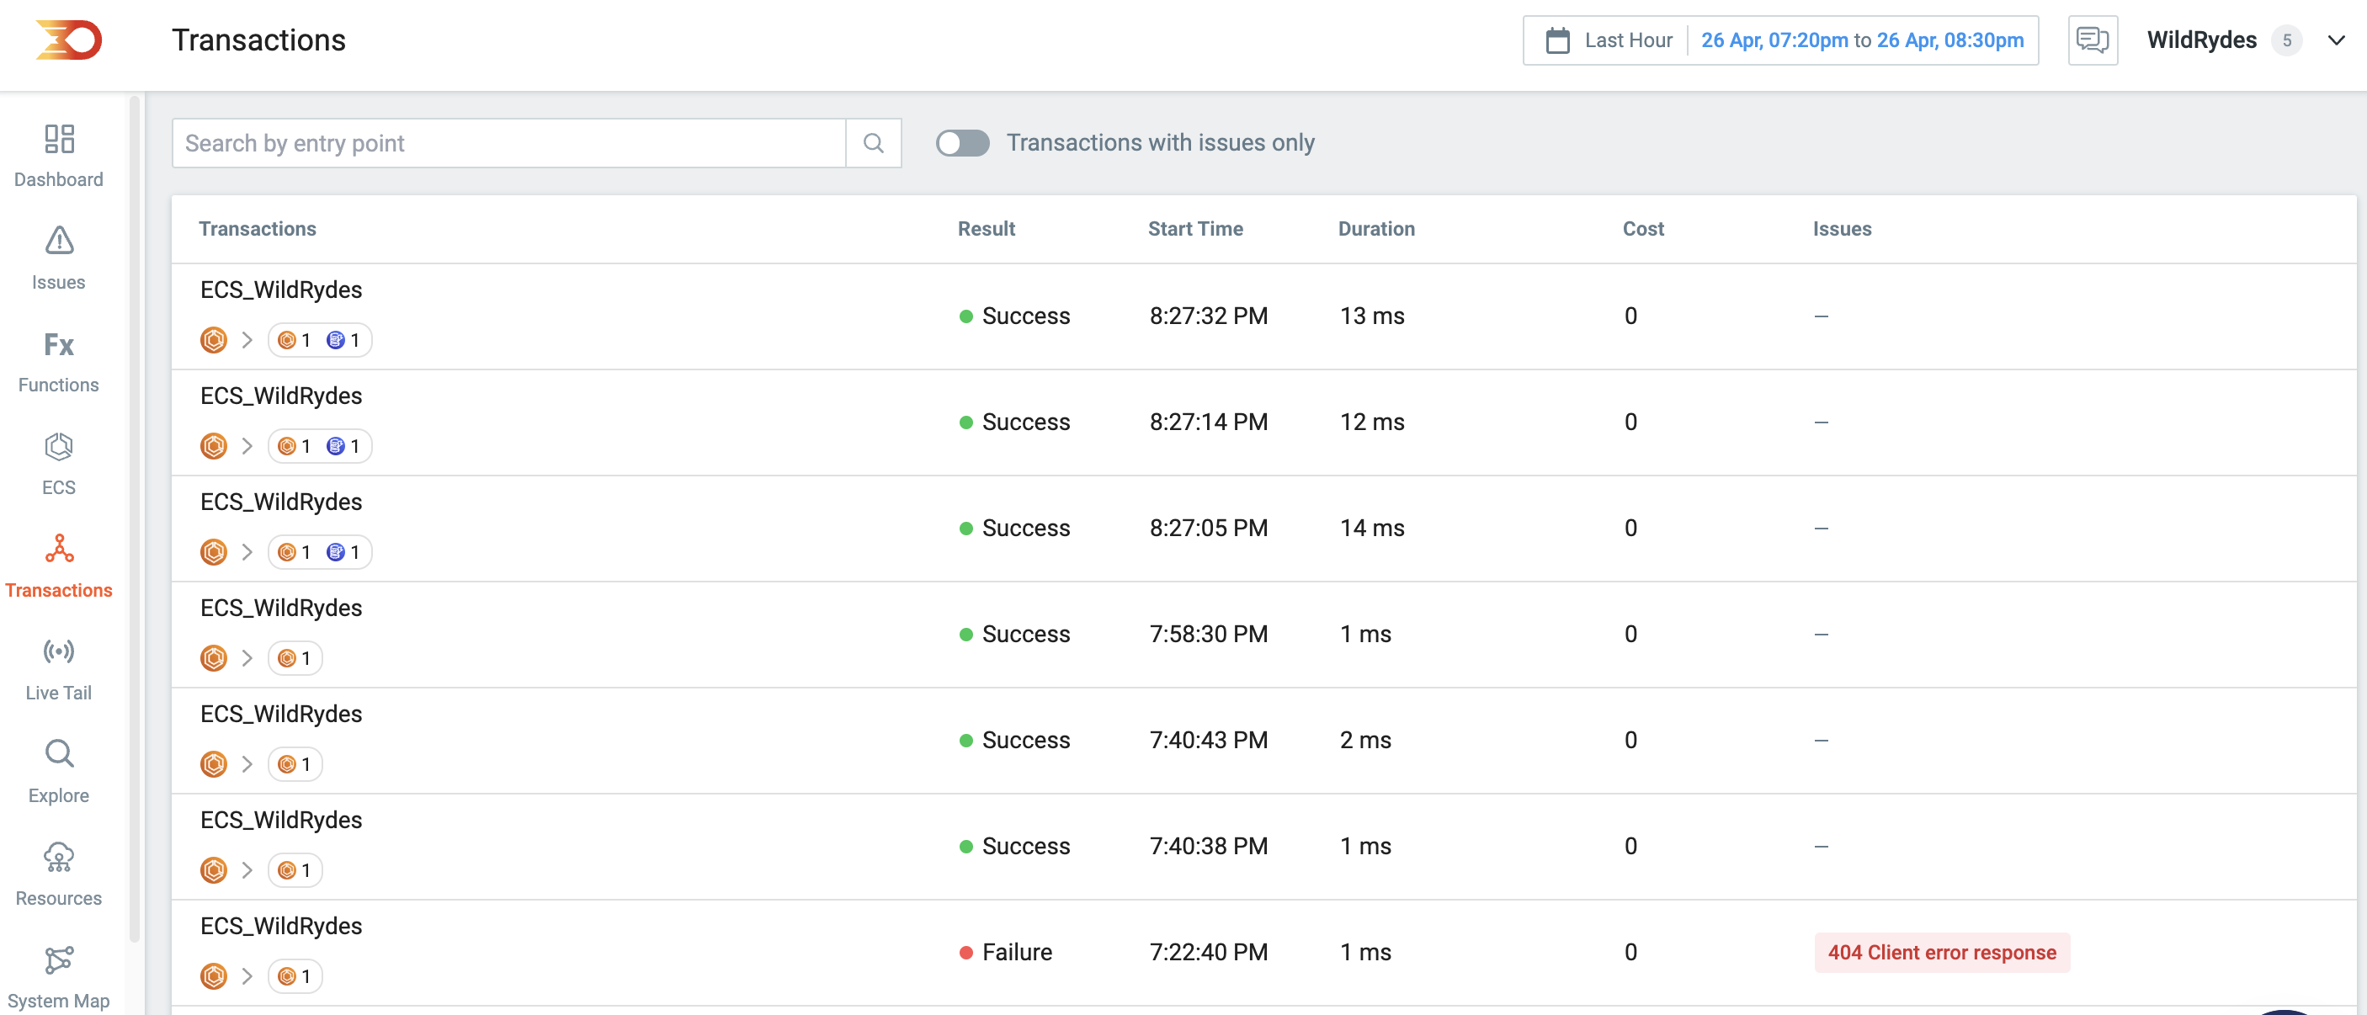Click the ECS entry icon in 8:27:14 PM row

coord(214,446)
